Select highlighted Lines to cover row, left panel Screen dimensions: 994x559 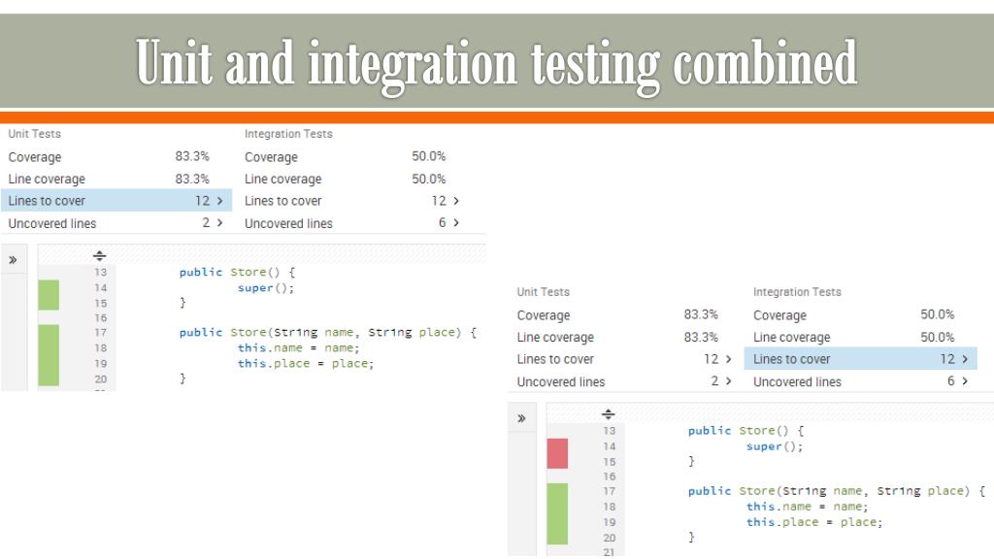tap(116, 200)
